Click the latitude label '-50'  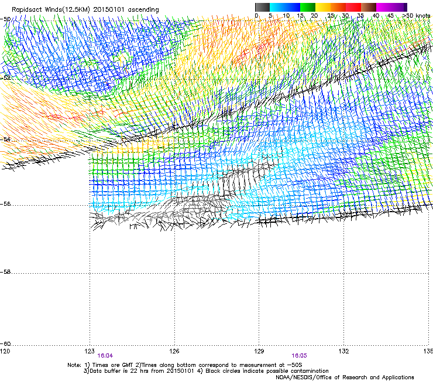click(x=5, y=19)
